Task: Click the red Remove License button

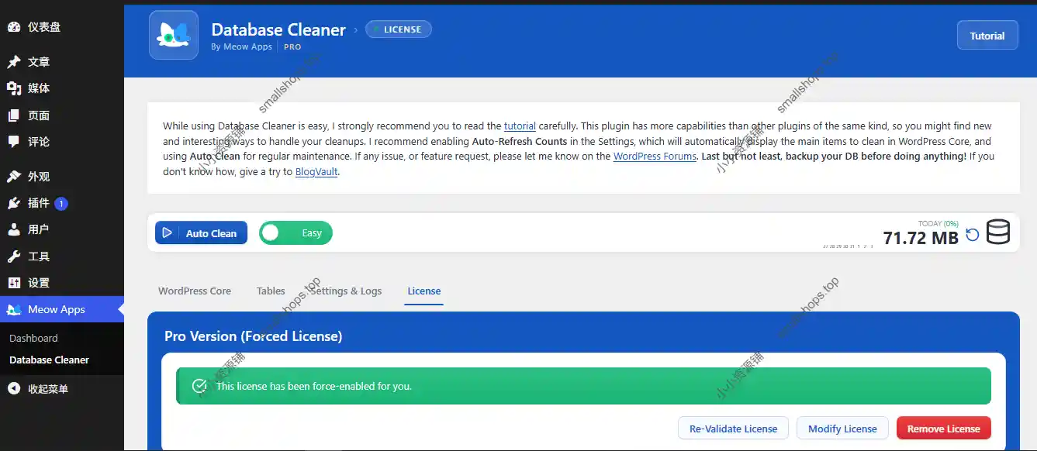Action: pyautogui.click(x=944, y=429)
